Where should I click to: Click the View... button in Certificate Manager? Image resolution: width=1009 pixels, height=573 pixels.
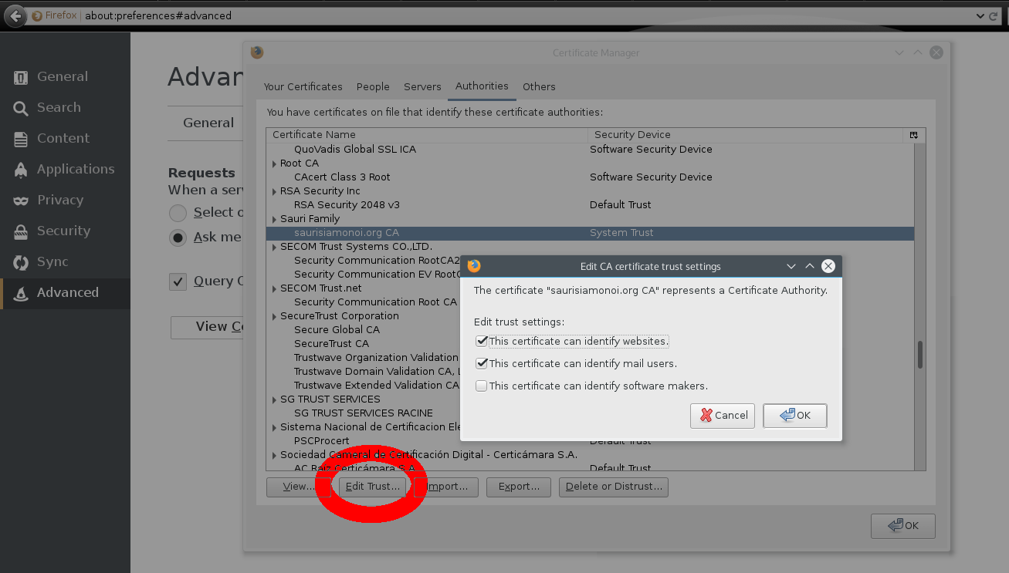[298, 487]
